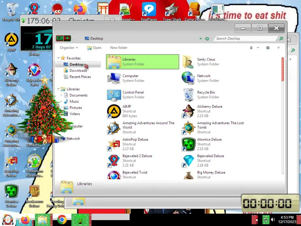Image resolution: width=301 pixels, height=226 pixels.
Task: Click the forward navigation arrow button
Action: [67, 38]
